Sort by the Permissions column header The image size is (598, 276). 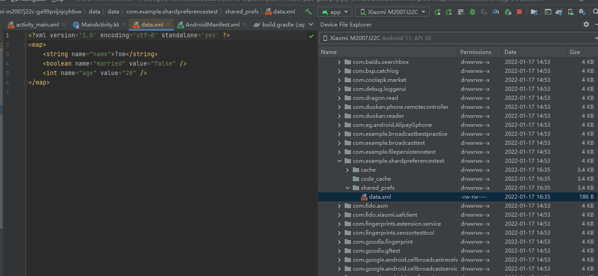(479, 52)
